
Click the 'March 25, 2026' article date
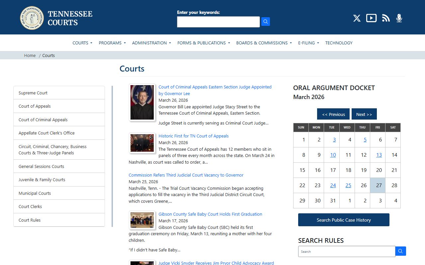[x=143, y=182]
